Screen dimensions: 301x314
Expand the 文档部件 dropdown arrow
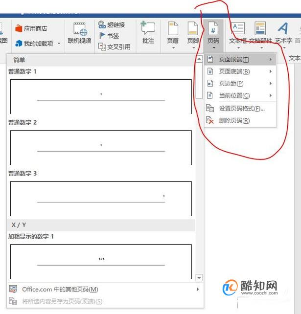pos(261,48)
